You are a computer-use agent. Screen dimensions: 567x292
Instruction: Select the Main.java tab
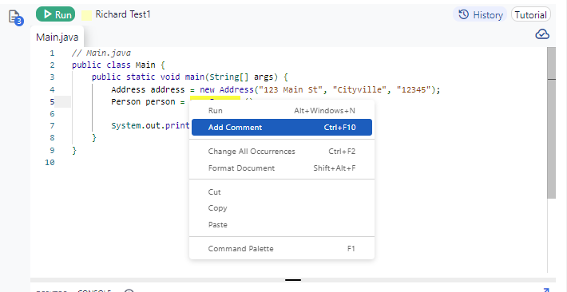[57, 37]
